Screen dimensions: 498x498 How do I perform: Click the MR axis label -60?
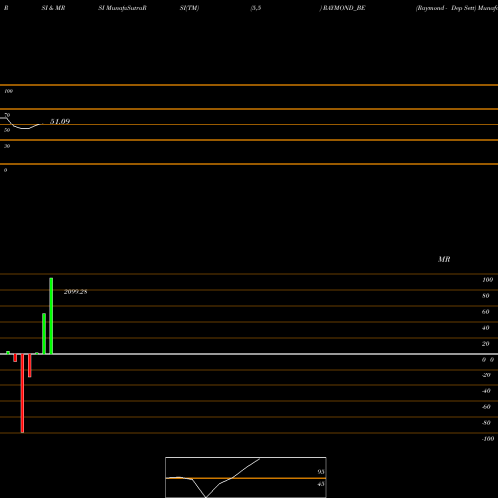(x=486, y=407)
